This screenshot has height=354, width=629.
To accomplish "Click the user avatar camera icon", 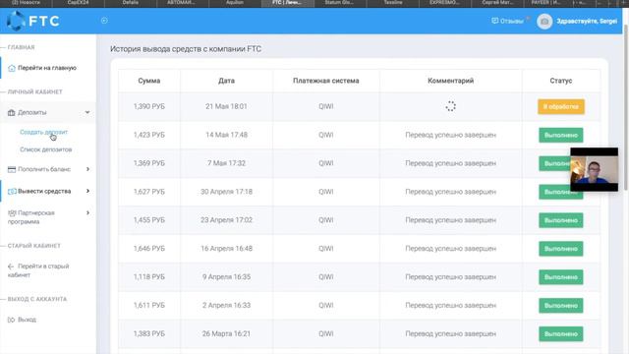I will [544, 22].
